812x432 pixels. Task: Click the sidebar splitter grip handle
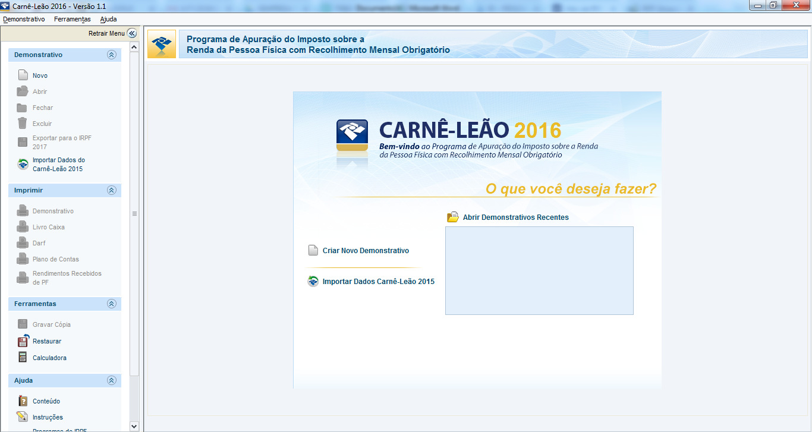(x=134, y=213)
